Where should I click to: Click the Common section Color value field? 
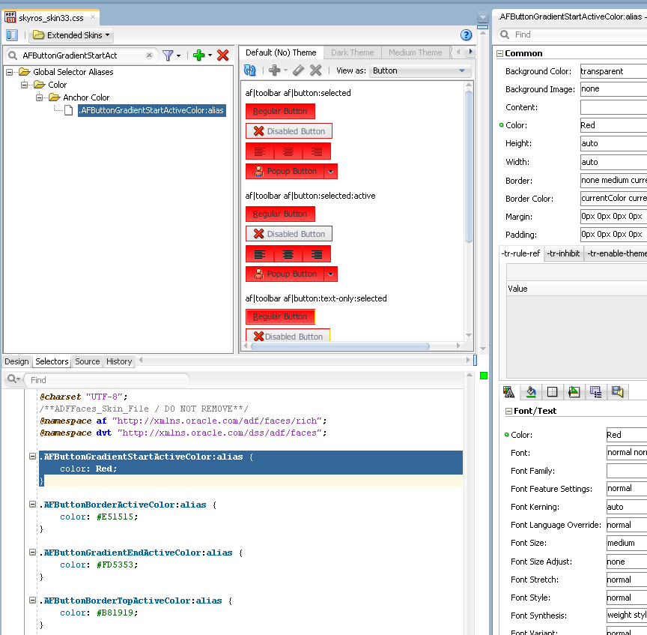pyautogui.click(x=613, y=126)
